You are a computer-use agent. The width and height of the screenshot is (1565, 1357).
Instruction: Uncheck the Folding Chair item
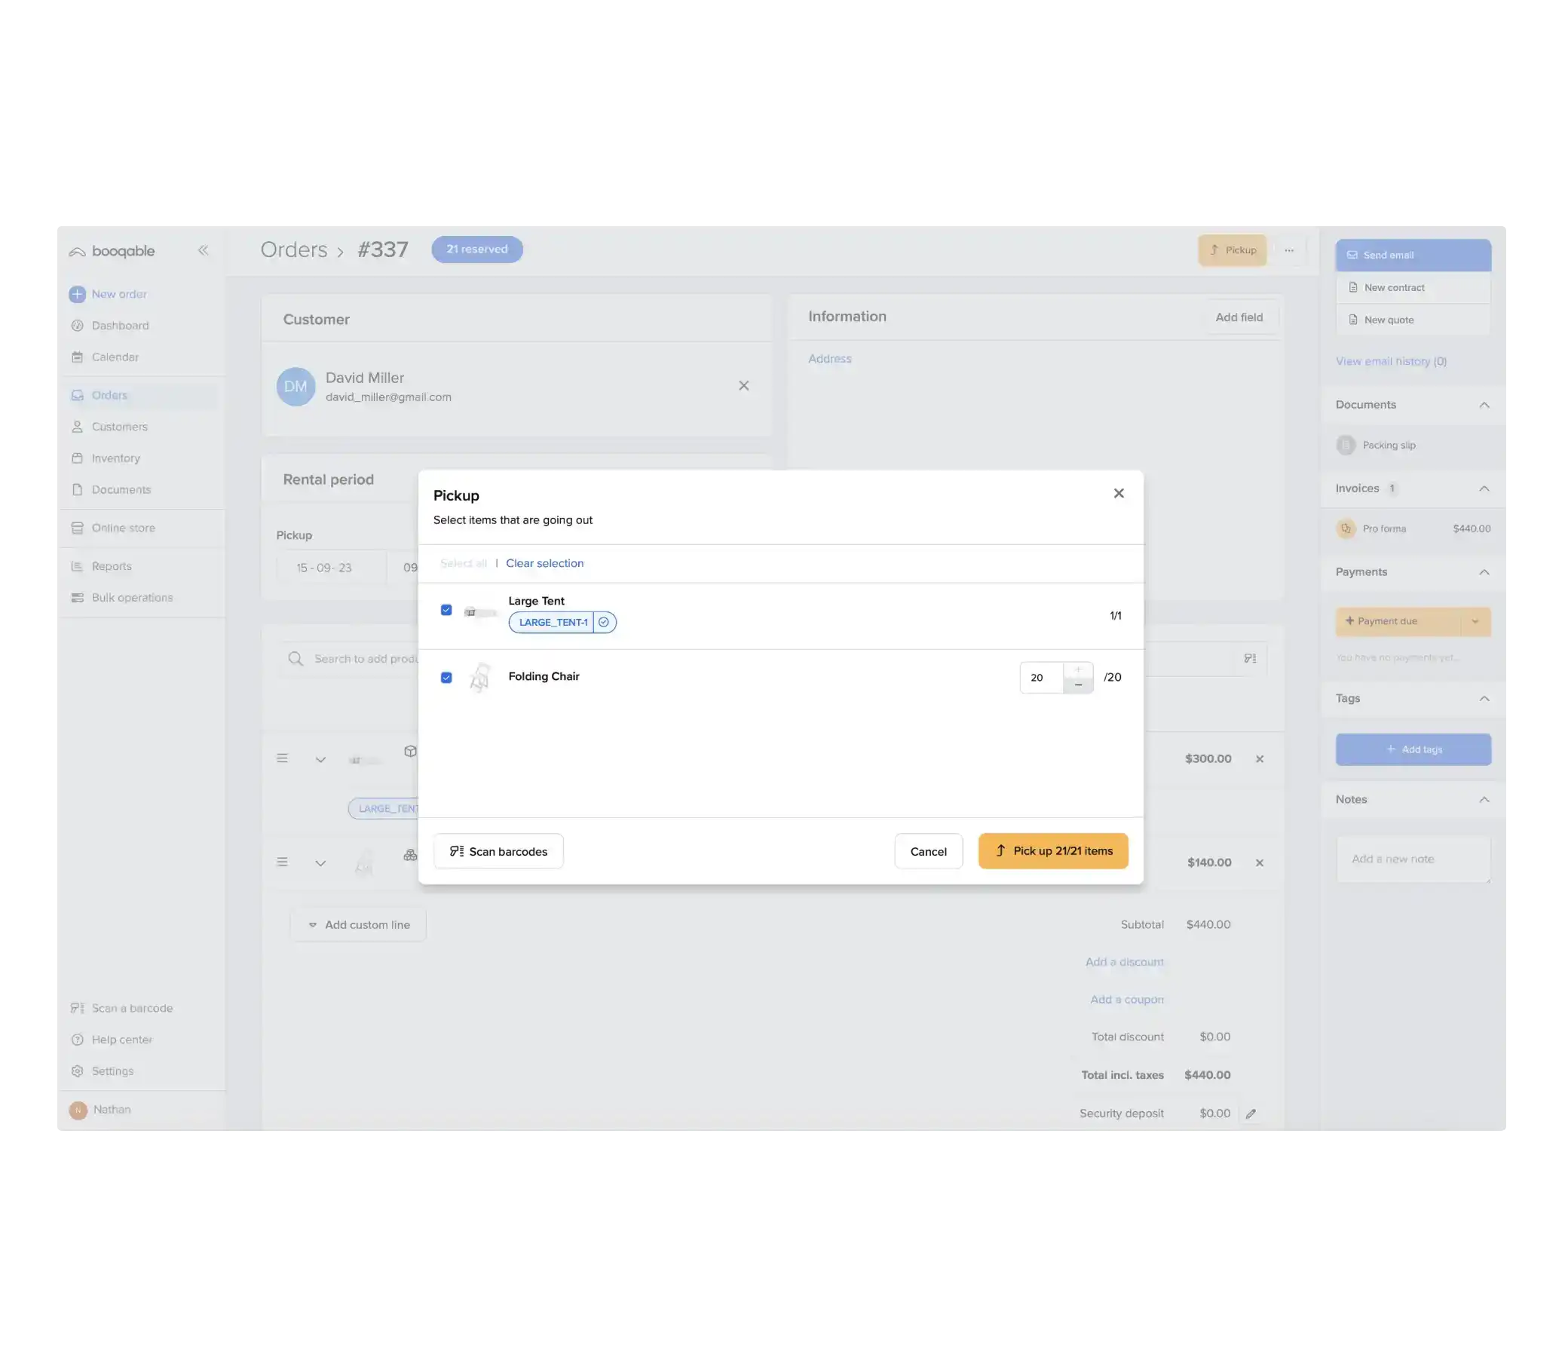(x=447, y=676)
